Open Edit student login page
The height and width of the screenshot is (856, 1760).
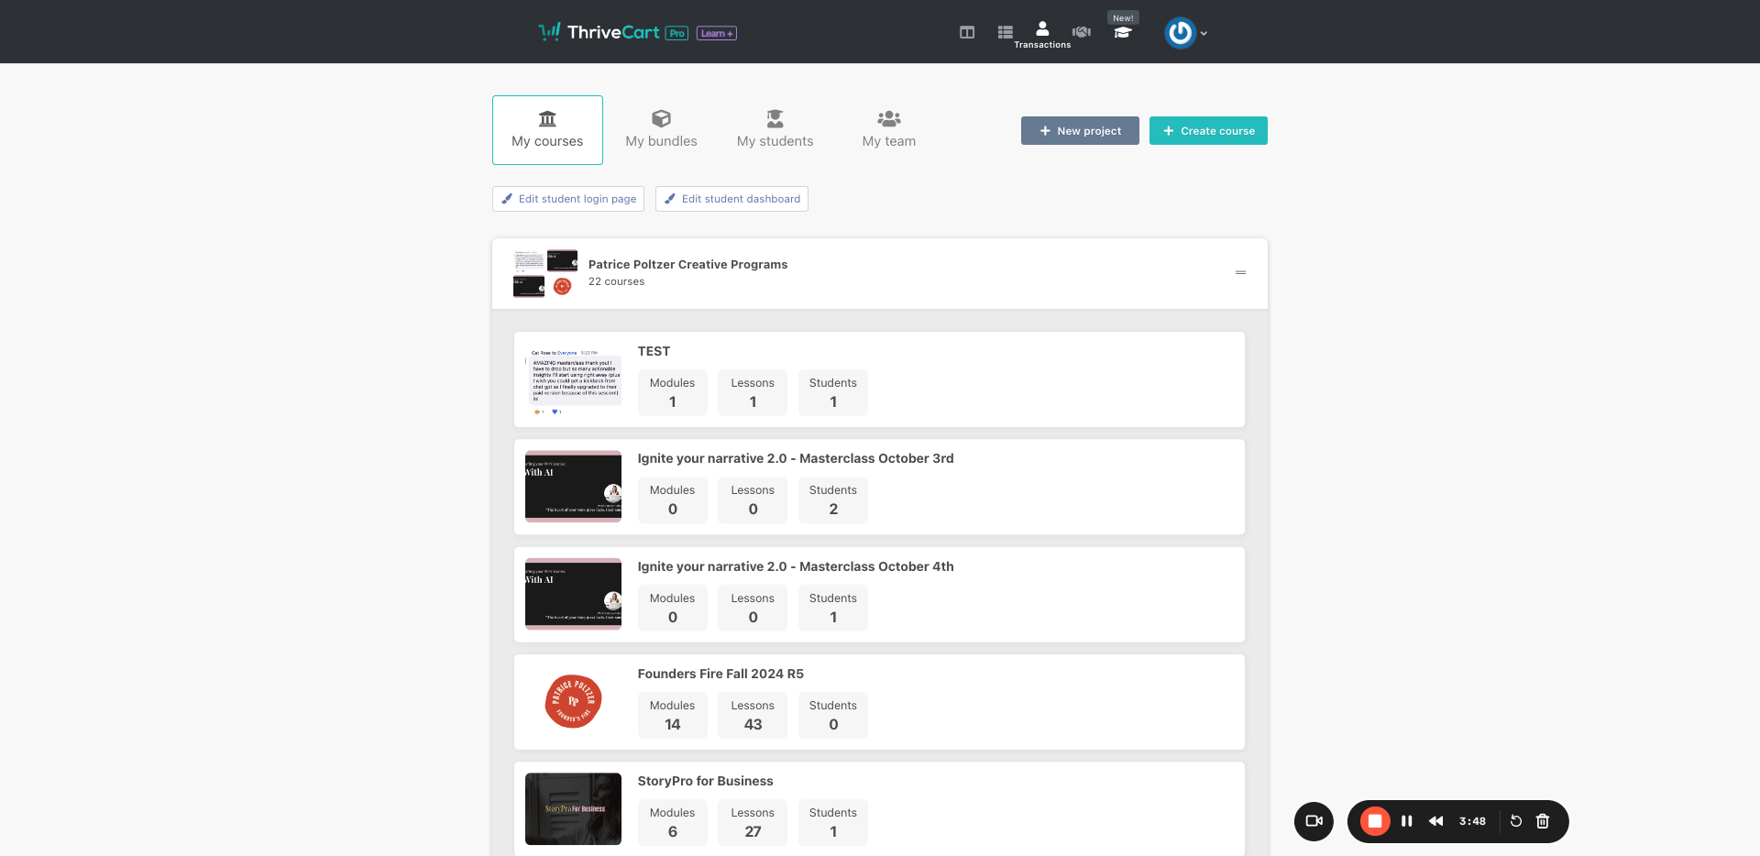(568, 199)
